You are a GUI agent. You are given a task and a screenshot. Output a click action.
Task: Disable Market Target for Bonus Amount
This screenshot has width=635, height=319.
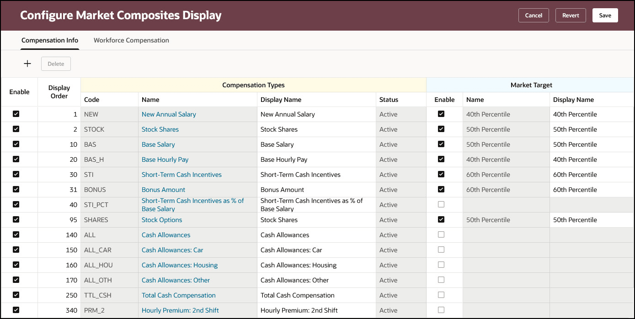(441, 189)
